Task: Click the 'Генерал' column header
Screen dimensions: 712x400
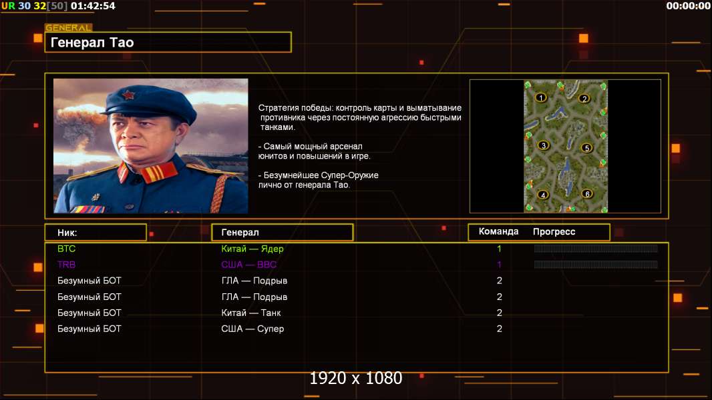Action: 283,233
